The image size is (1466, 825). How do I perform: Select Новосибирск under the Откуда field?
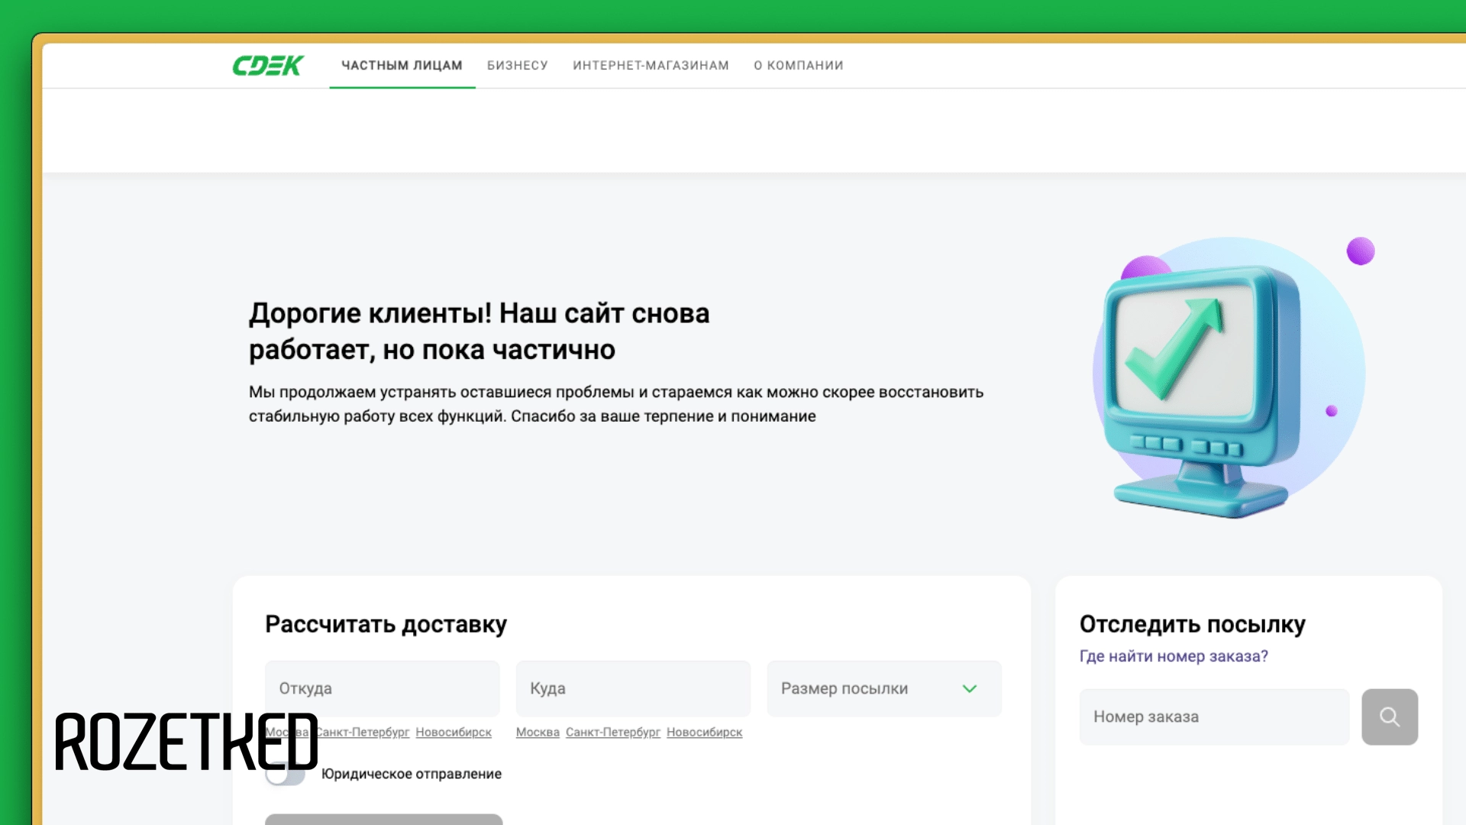click(454, 732)
